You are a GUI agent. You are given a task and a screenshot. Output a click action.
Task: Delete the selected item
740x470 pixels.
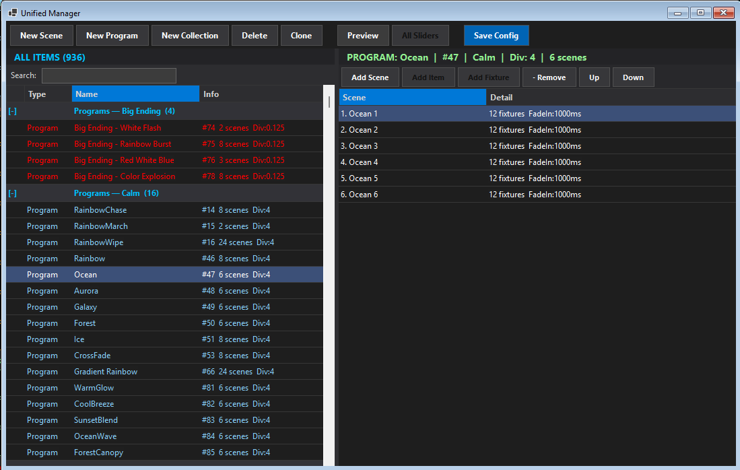[255, 36]
